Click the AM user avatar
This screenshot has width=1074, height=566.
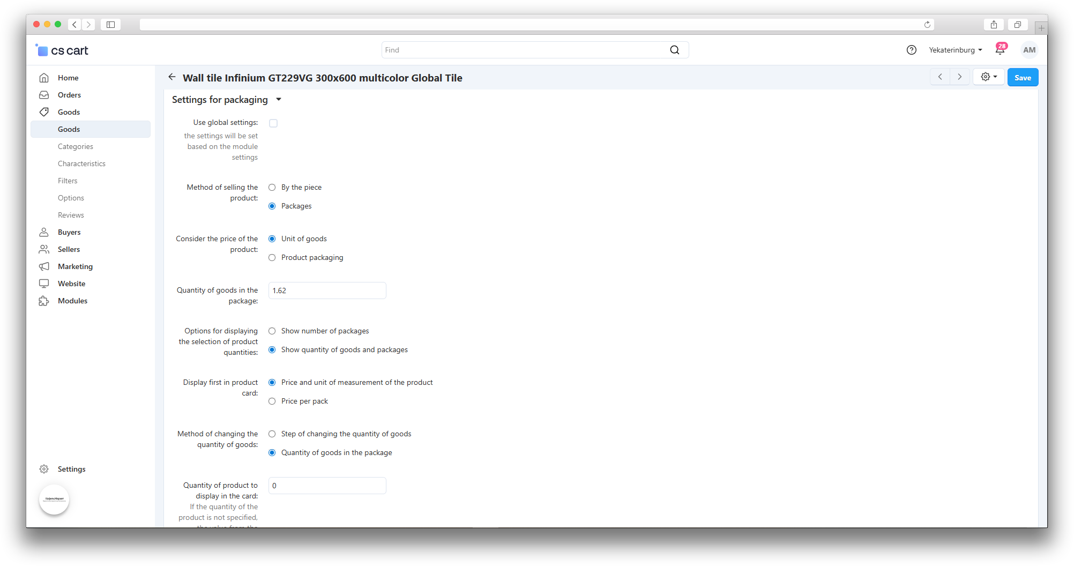[1029, 50]
